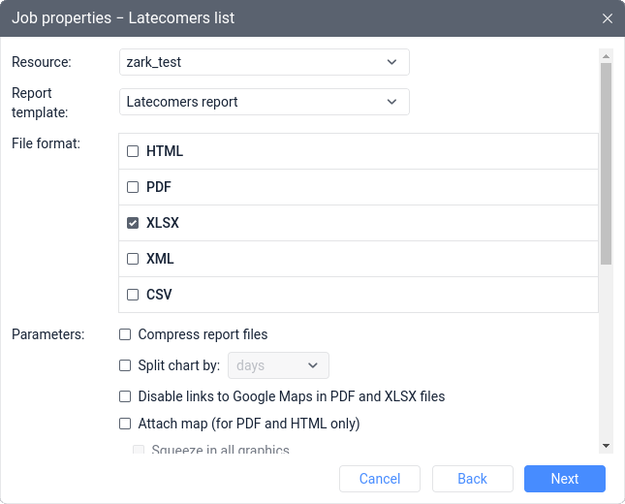
Task: Close the Job properties dialog
Action: coord(608,18)
